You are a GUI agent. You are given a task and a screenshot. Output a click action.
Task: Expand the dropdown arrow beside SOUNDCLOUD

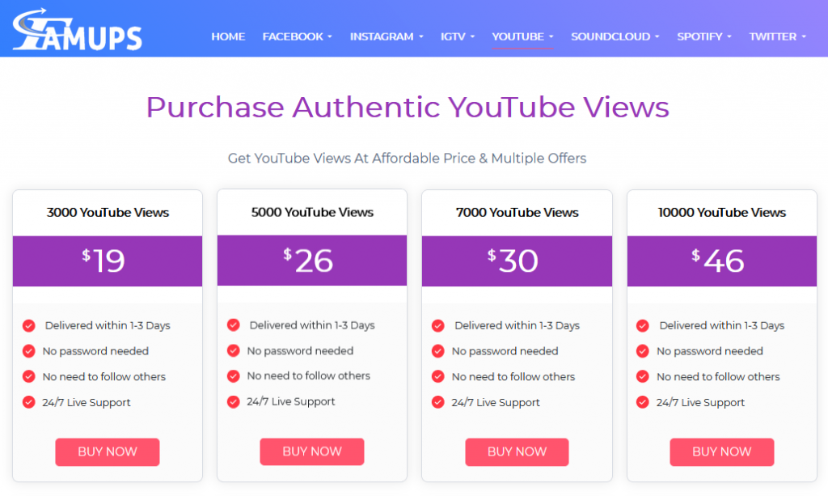coord(657,37)
